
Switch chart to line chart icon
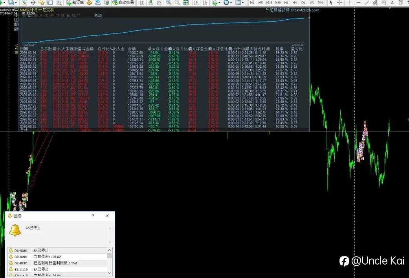pyautogui.click(x=159, y=3)
